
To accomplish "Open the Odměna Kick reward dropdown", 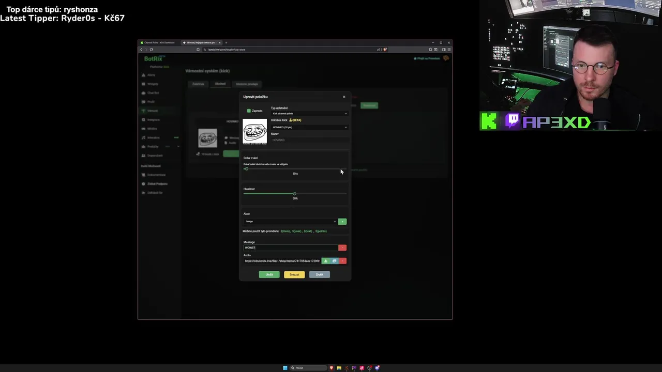I will pos(309,127).
